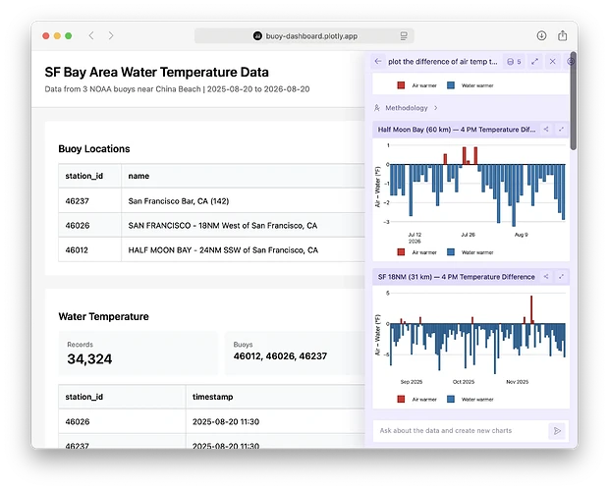Expand the SF 18NM chart

coord(561,277)
